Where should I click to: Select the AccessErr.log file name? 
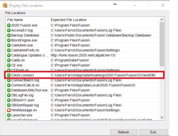point(22,30)
